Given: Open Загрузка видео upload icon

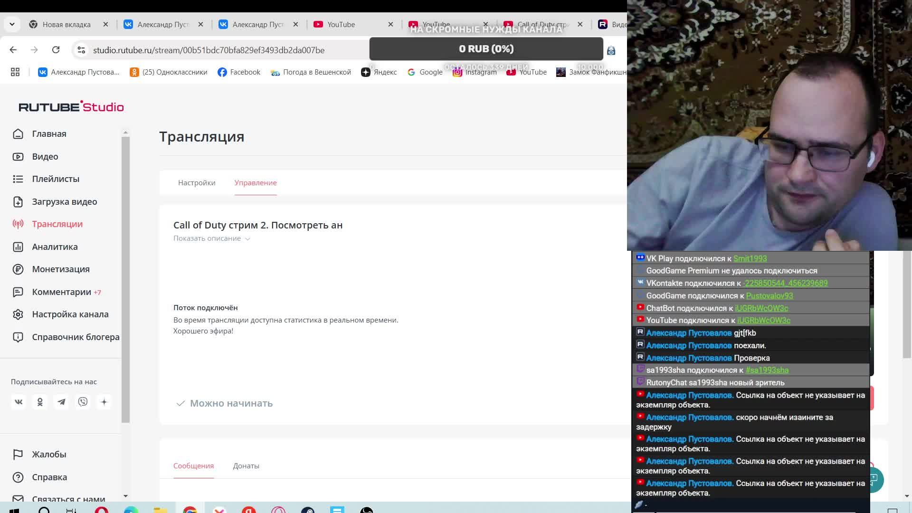Looking at the screenshot, I should pyautogui.click(x=18, y=202).
